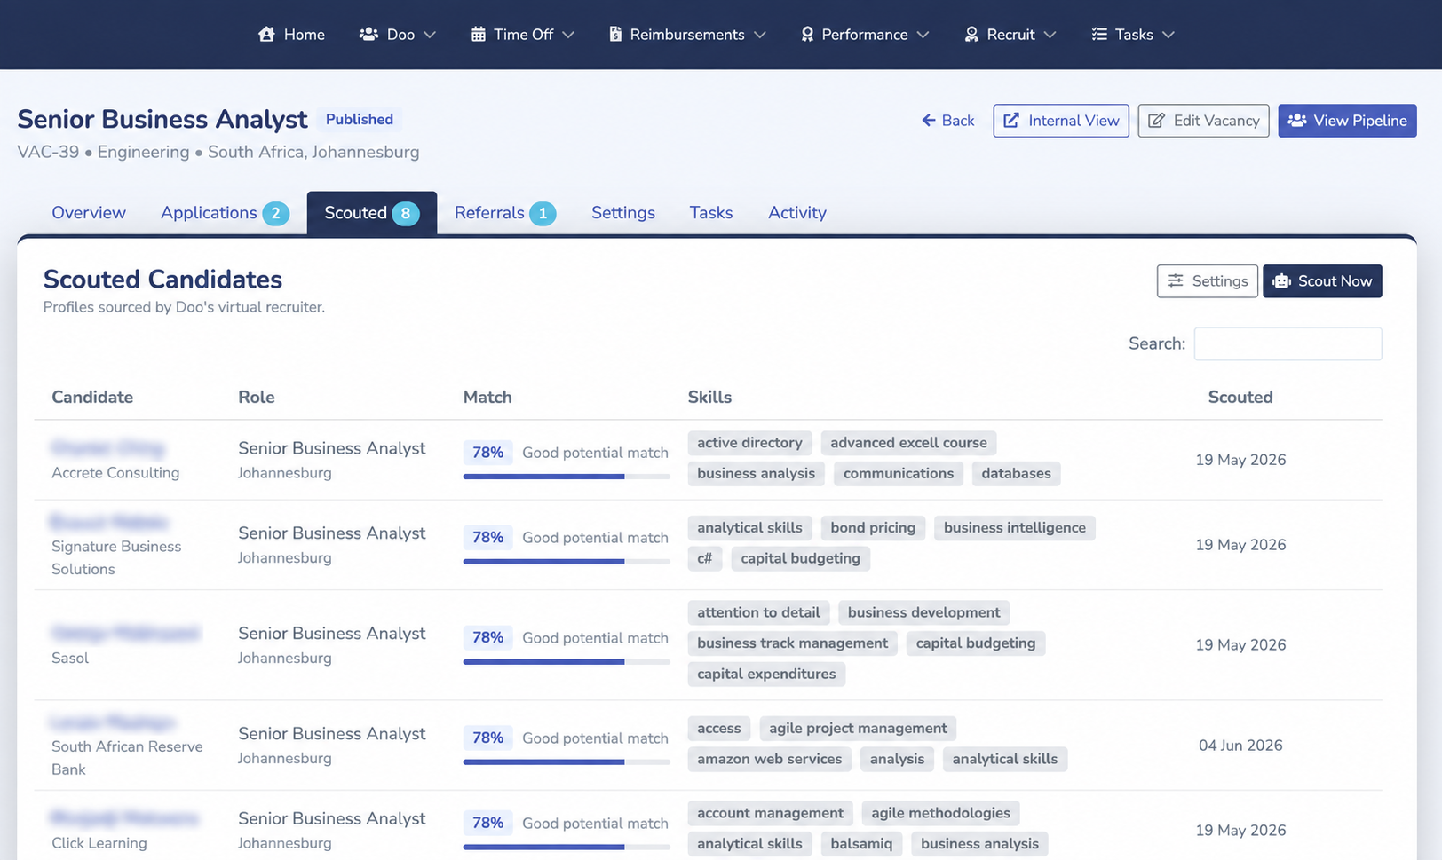Screen dimensions: 1442x860
Task: Click the Time Off calendar icon
Action: [479, 35]
